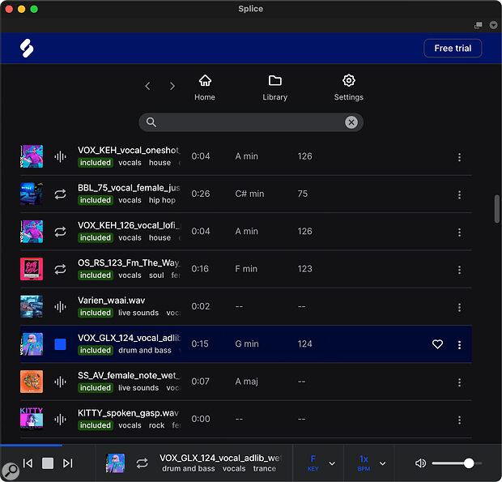Screen dimensions: 502x482
Task: Open the Library tab
Action: click(x=274, y=87)
